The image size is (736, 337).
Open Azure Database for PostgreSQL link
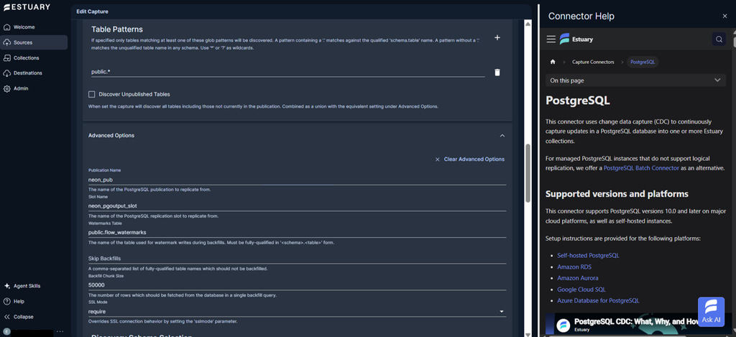pyautogui.click(x=598, y=301)
